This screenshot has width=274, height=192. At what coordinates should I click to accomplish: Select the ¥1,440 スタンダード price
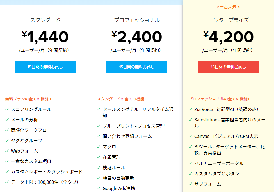[x=45, y=37]
